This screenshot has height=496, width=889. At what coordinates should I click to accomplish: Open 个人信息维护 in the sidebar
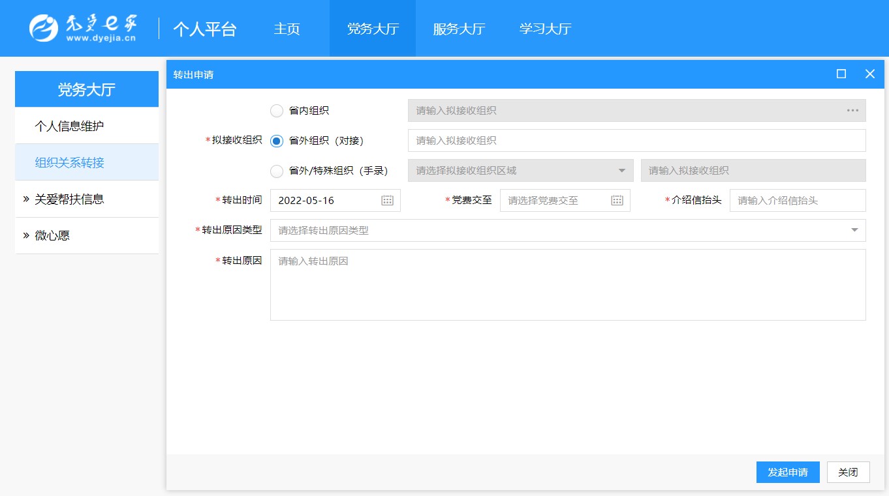coord(69,126)
